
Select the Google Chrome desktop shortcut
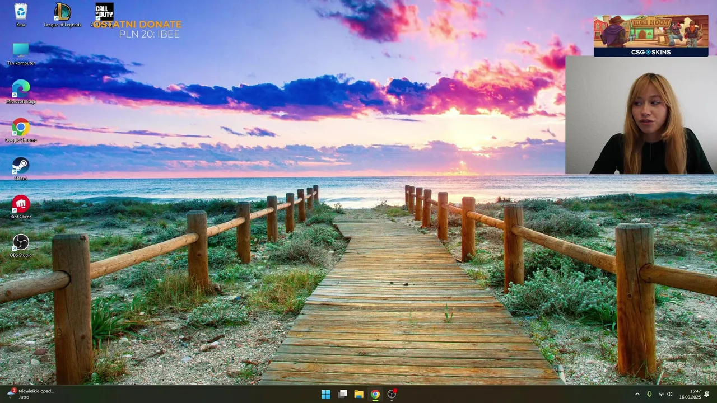click(21, 130)
